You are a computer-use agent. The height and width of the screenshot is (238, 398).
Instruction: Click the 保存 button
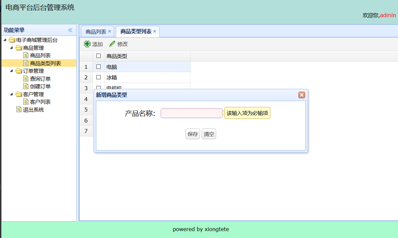[193, 134]
